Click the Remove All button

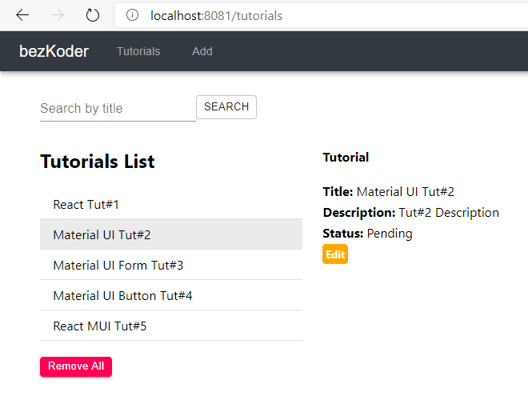click(x=76, y=366)
